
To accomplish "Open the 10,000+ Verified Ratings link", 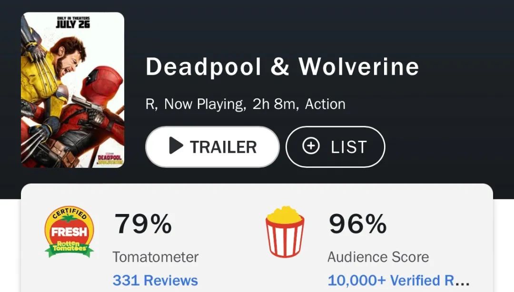I will (x=399, y=280).
